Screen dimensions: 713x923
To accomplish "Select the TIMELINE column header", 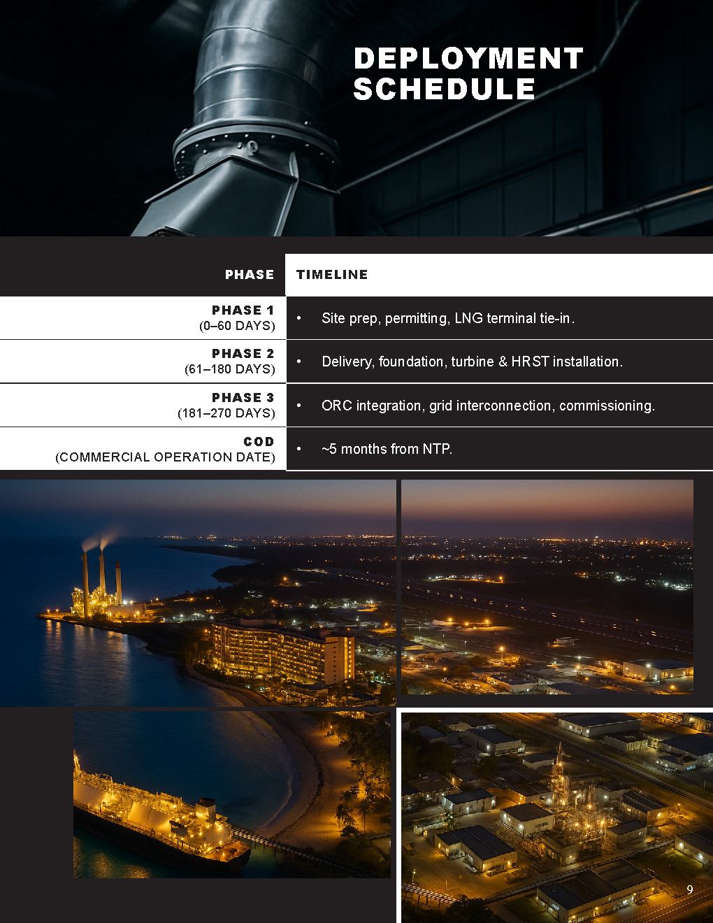I will [x=332, y=275].
